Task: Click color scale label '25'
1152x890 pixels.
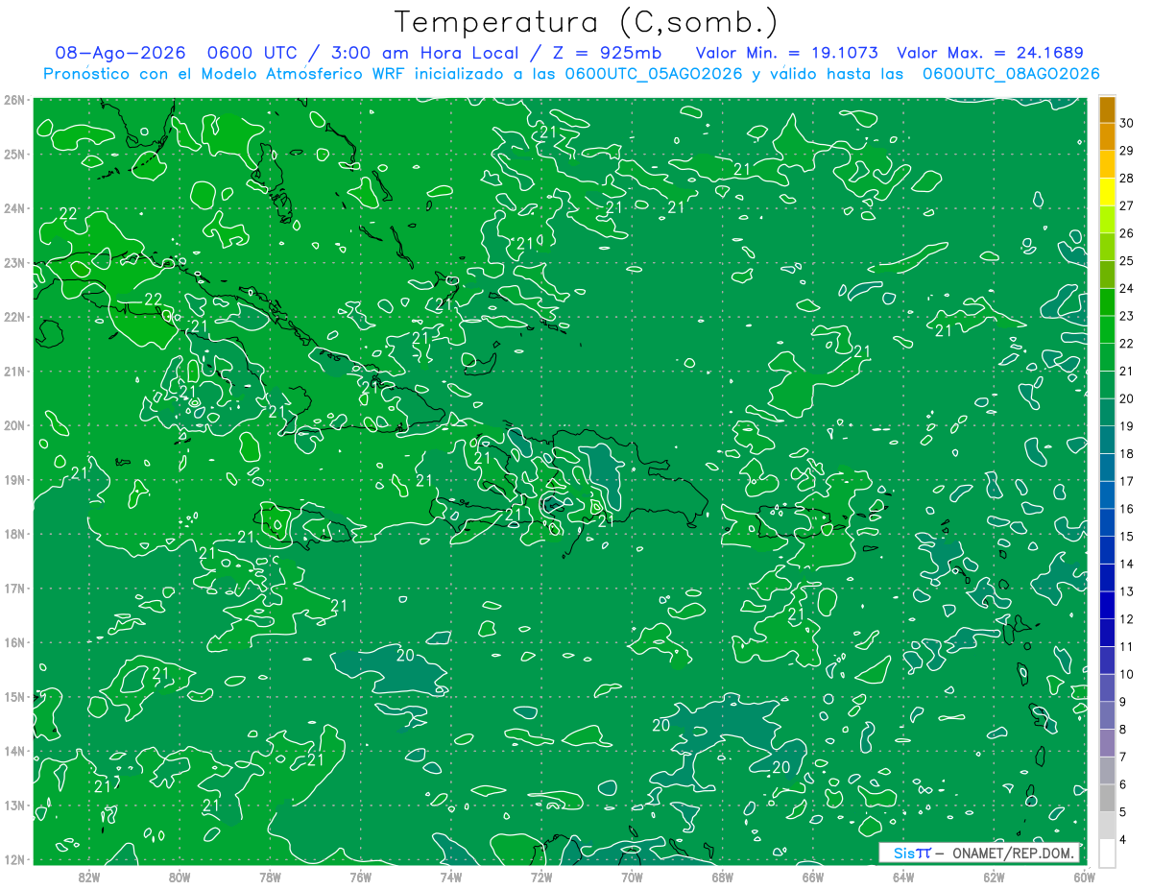Action: (1126, 260)
